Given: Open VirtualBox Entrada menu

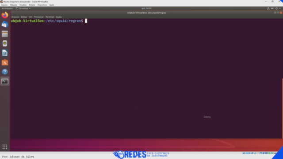Looking at the screenshot, I should coord(32,5).
